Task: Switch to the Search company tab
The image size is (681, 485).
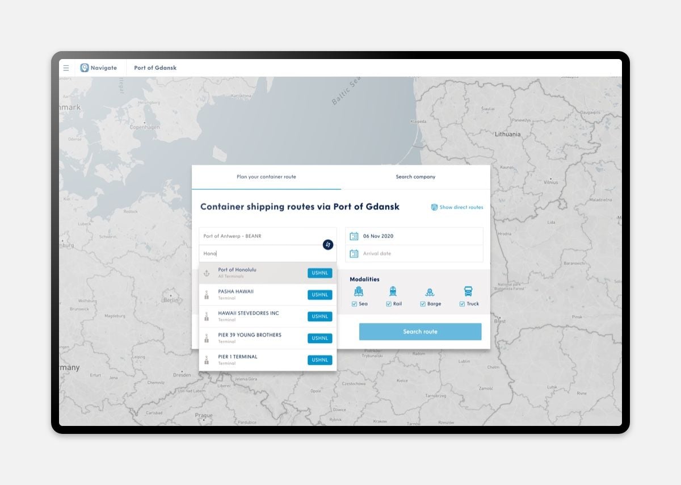Action: (x=415, y=177)
